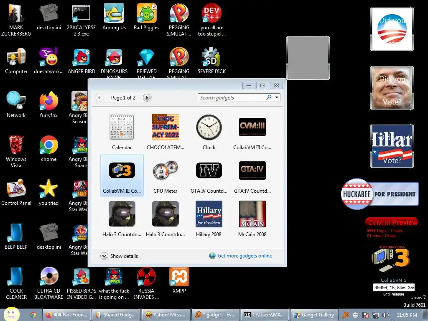The height and width of the screenshot is (321, 428).
Task: Click the network tray icon
Action: 376,315
